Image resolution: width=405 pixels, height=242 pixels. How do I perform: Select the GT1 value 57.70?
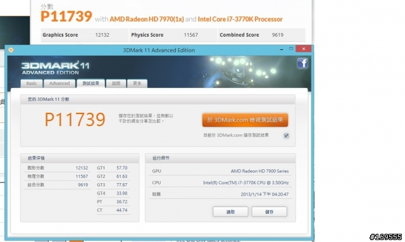tap(122, 168)
